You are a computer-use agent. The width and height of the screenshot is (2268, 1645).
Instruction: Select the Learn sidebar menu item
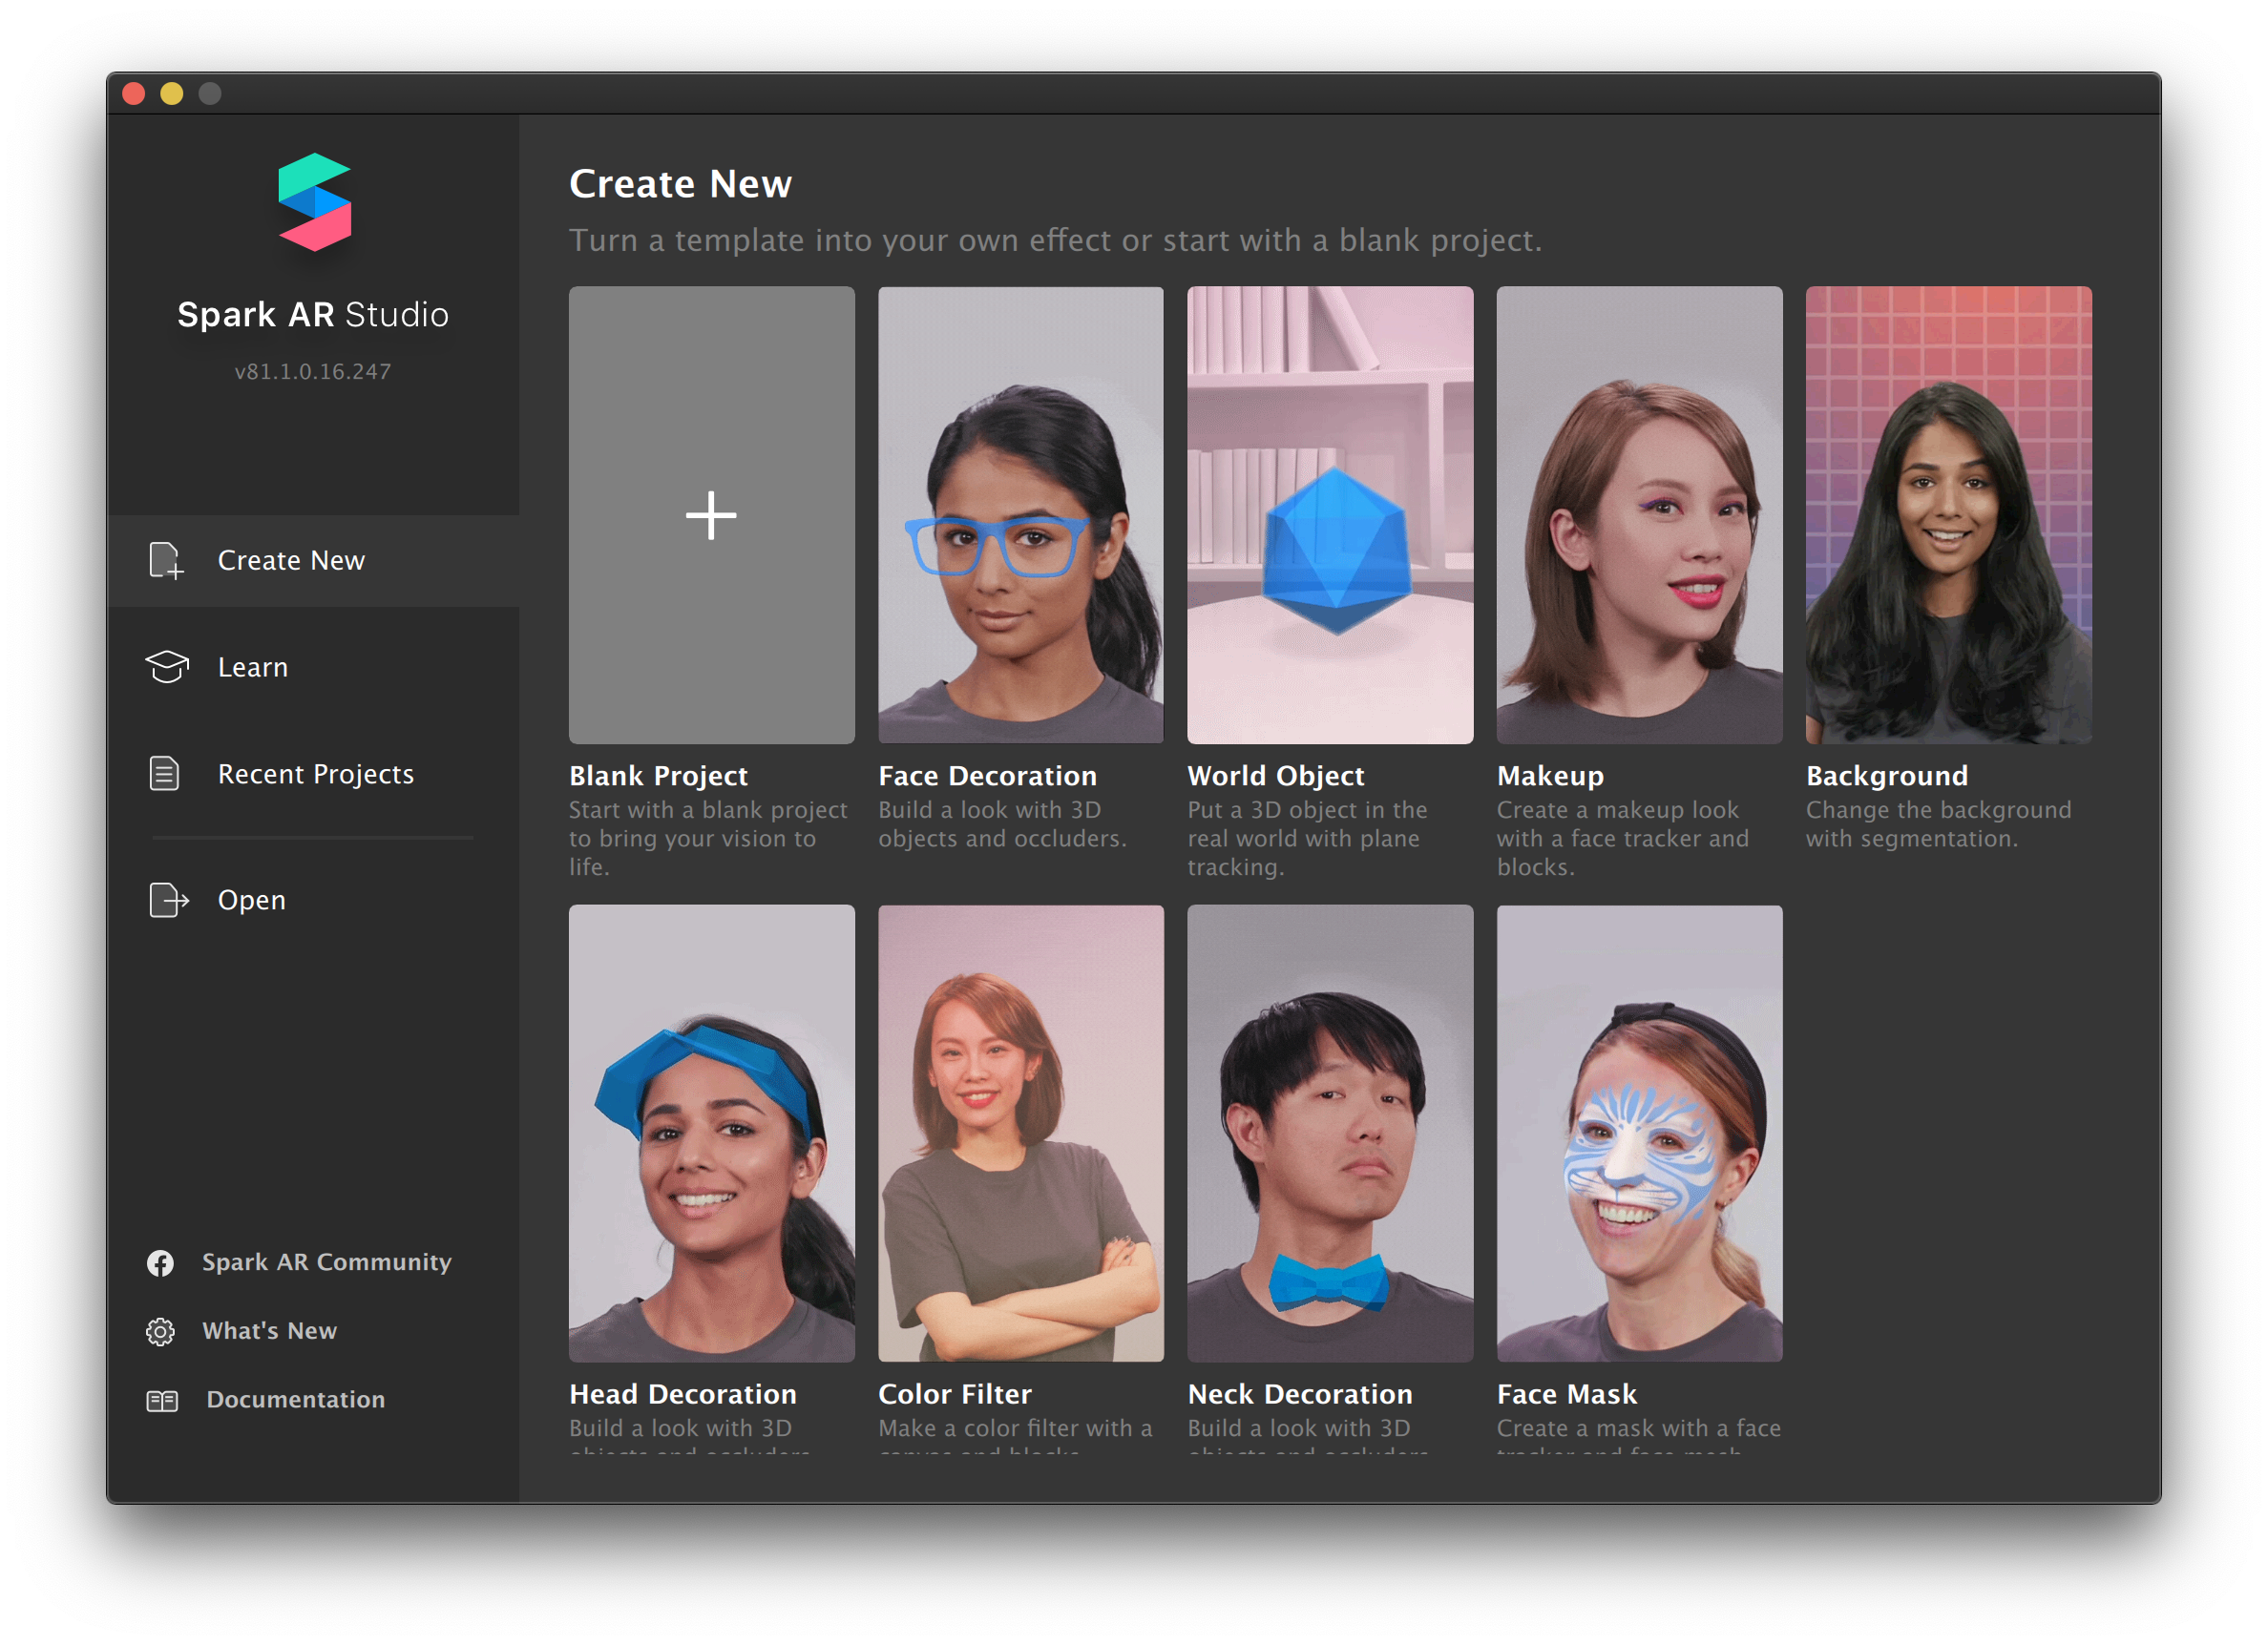[x=253, y=667]
